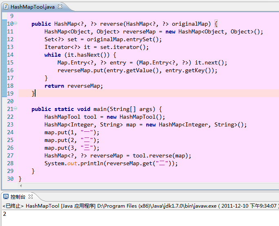This screenshot has height=226, width=279.
Task: Click 'reverseMap.put' on line 16
Action: tap(80, 71)
